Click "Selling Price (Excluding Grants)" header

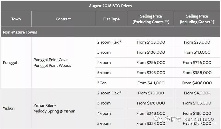(x=151, y=19)
